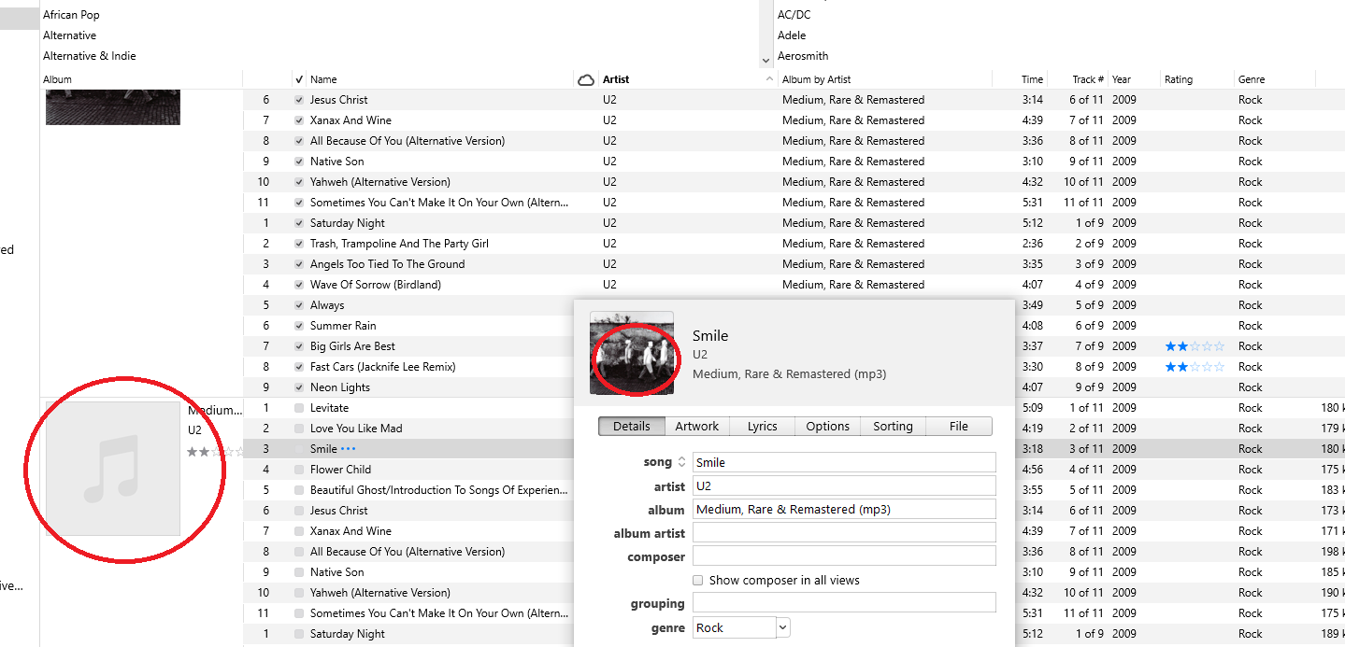Screen dimensions: 1345x647
Task: Click the album field in the dialog
Action: [844, 509]
